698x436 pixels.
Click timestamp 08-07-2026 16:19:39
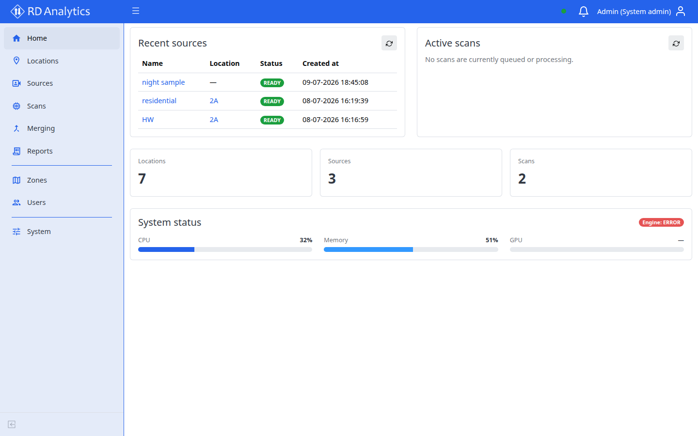click(335, 101)
